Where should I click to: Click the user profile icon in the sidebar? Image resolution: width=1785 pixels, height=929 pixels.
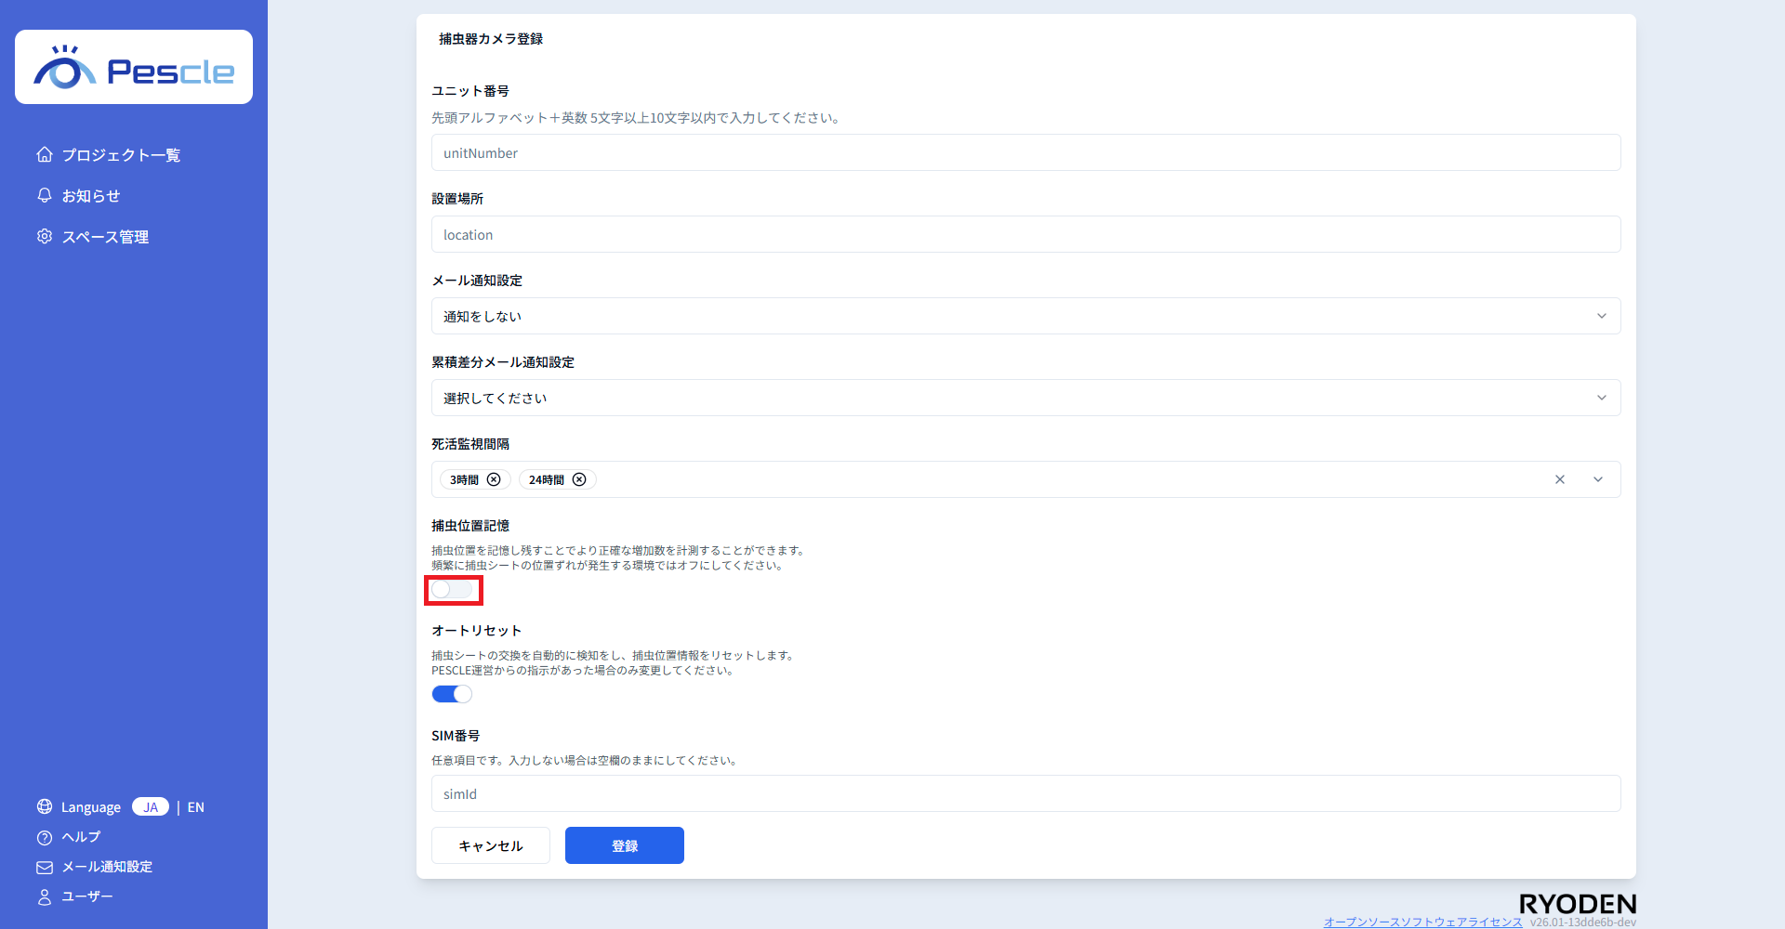tap(45, 896)
